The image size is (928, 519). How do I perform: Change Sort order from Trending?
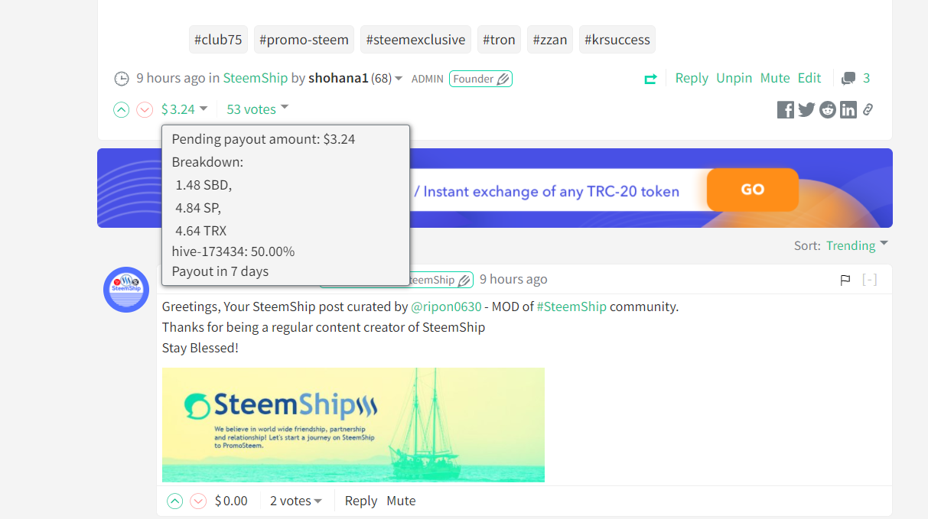pyautogui.click(x=857, y=245)
